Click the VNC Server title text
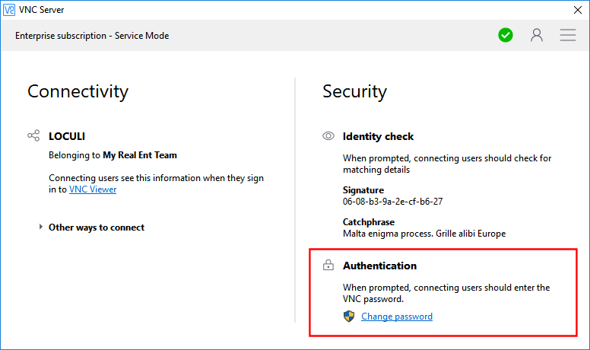 click(41, 10)
